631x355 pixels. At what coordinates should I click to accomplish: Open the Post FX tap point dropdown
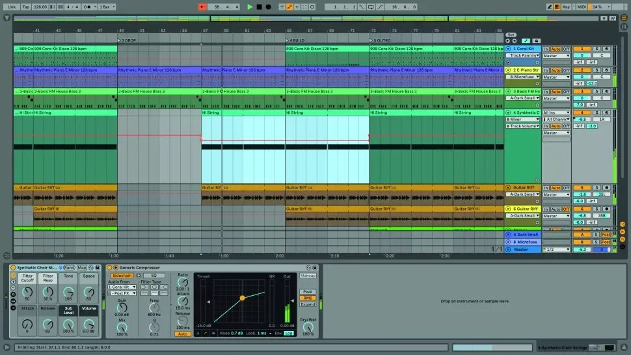pyautogui.click(x=122, y=293)
